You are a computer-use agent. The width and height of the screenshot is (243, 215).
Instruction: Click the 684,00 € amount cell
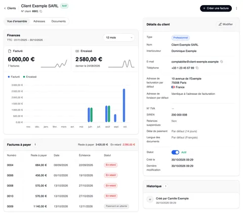[41, 165]
